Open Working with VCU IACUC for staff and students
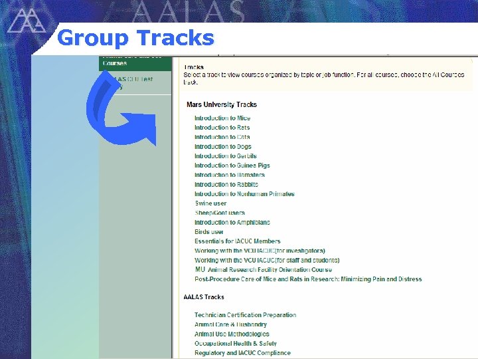Image resolution: width=478 pixels, height=359 pixels. pos(267,260)
